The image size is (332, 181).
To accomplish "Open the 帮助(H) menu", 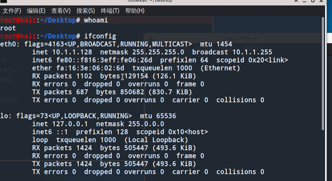I will click(135, 11).
